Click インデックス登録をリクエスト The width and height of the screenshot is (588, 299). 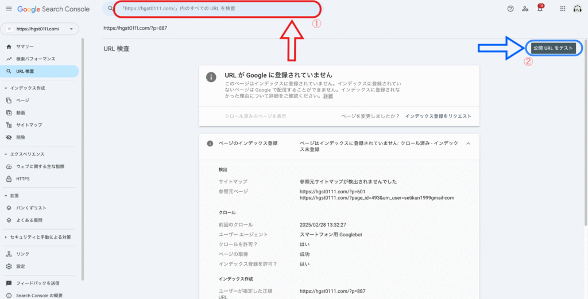(x=438, y=116)
